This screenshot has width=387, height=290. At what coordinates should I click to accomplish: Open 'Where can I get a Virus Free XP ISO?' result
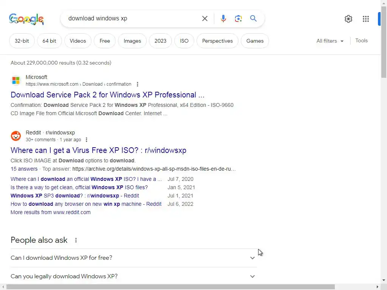coord(98,150)
